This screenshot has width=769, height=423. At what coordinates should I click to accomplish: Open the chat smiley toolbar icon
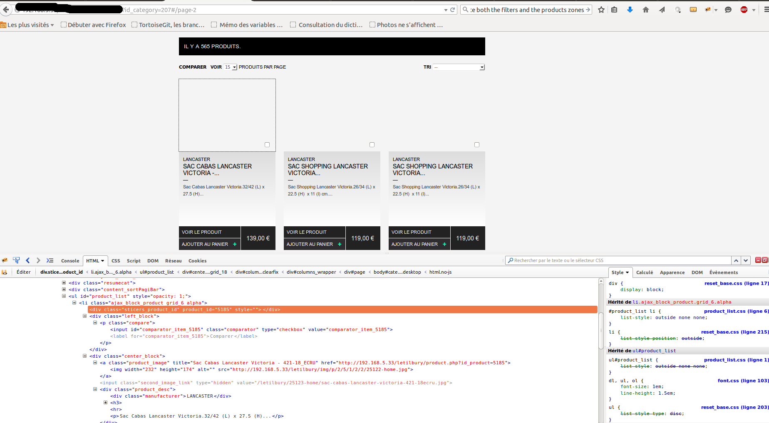(728, 10)
